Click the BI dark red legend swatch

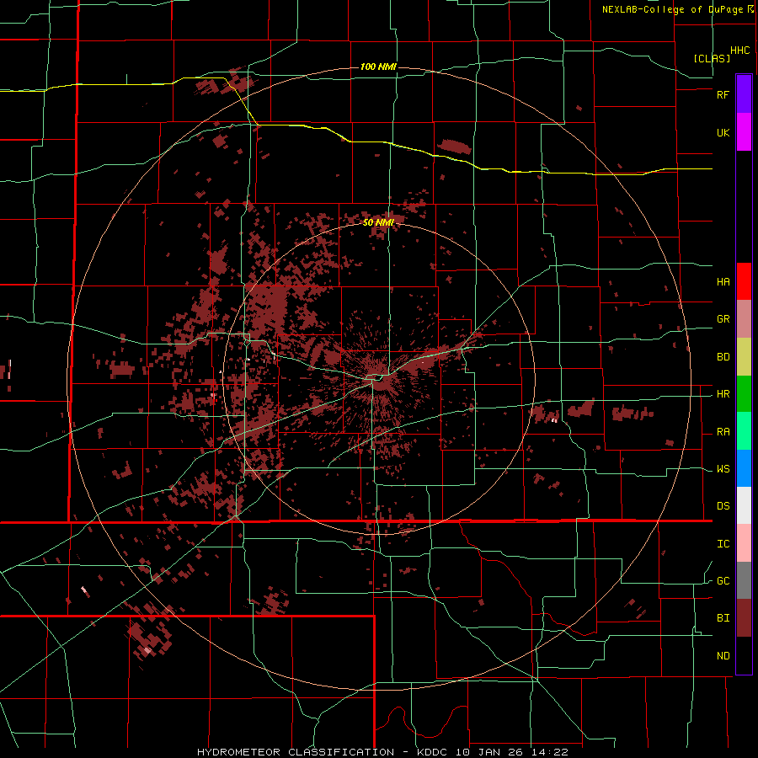tap(744, 618)
